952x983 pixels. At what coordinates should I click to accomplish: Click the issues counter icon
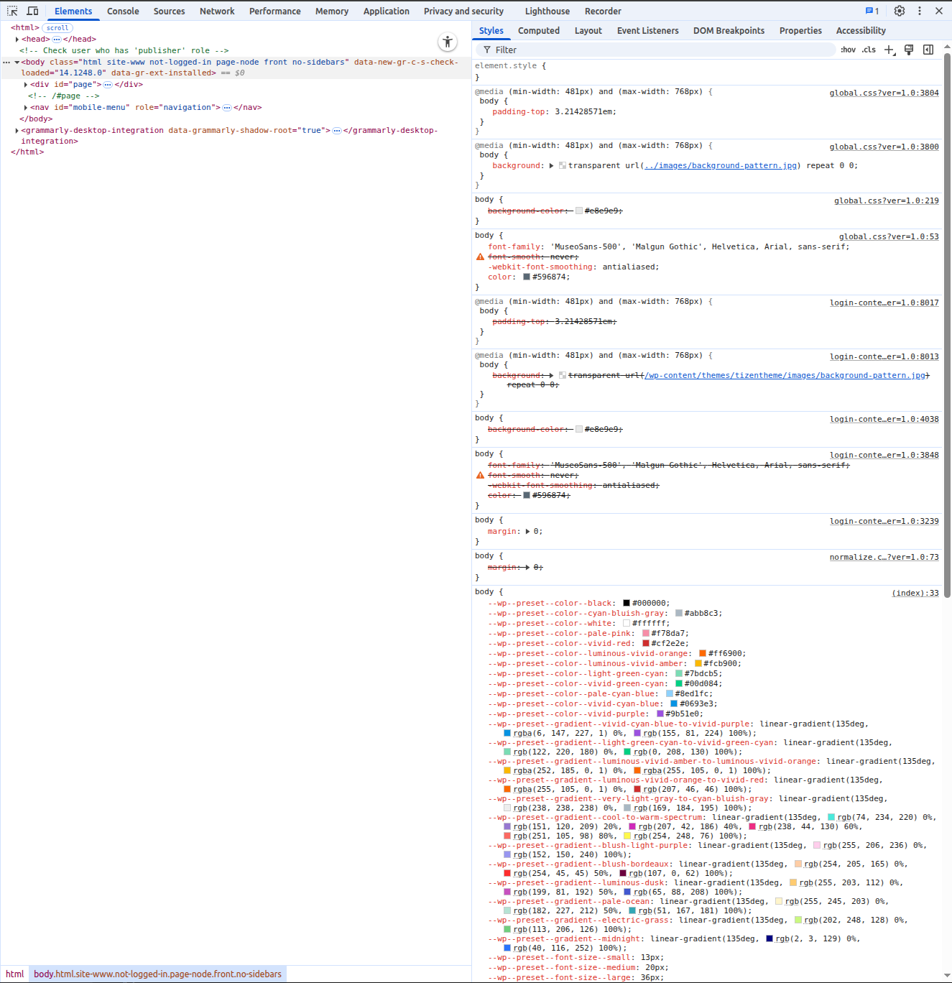coord(872,11)
